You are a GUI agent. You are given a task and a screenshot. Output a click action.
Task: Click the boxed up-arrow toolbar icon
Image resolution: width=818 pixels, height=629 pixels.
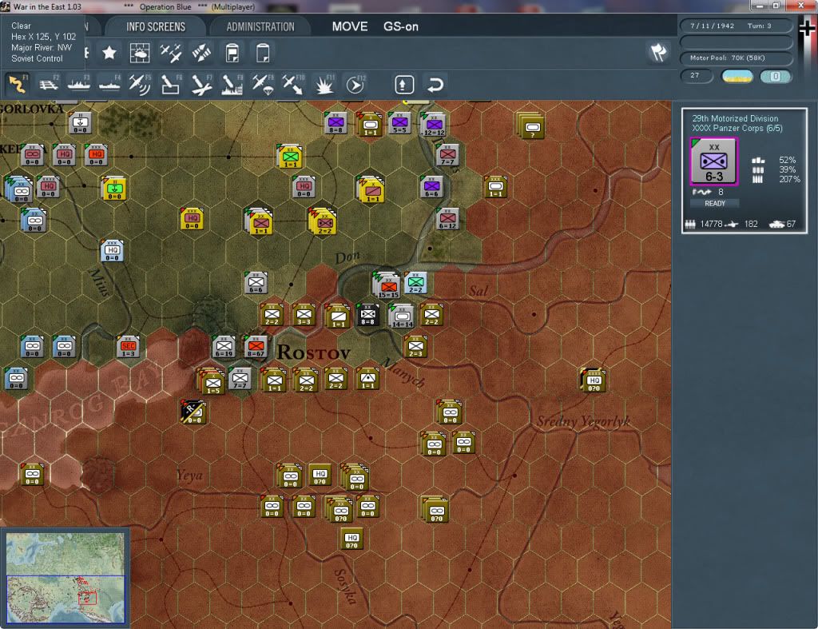[x=404, y=85]
